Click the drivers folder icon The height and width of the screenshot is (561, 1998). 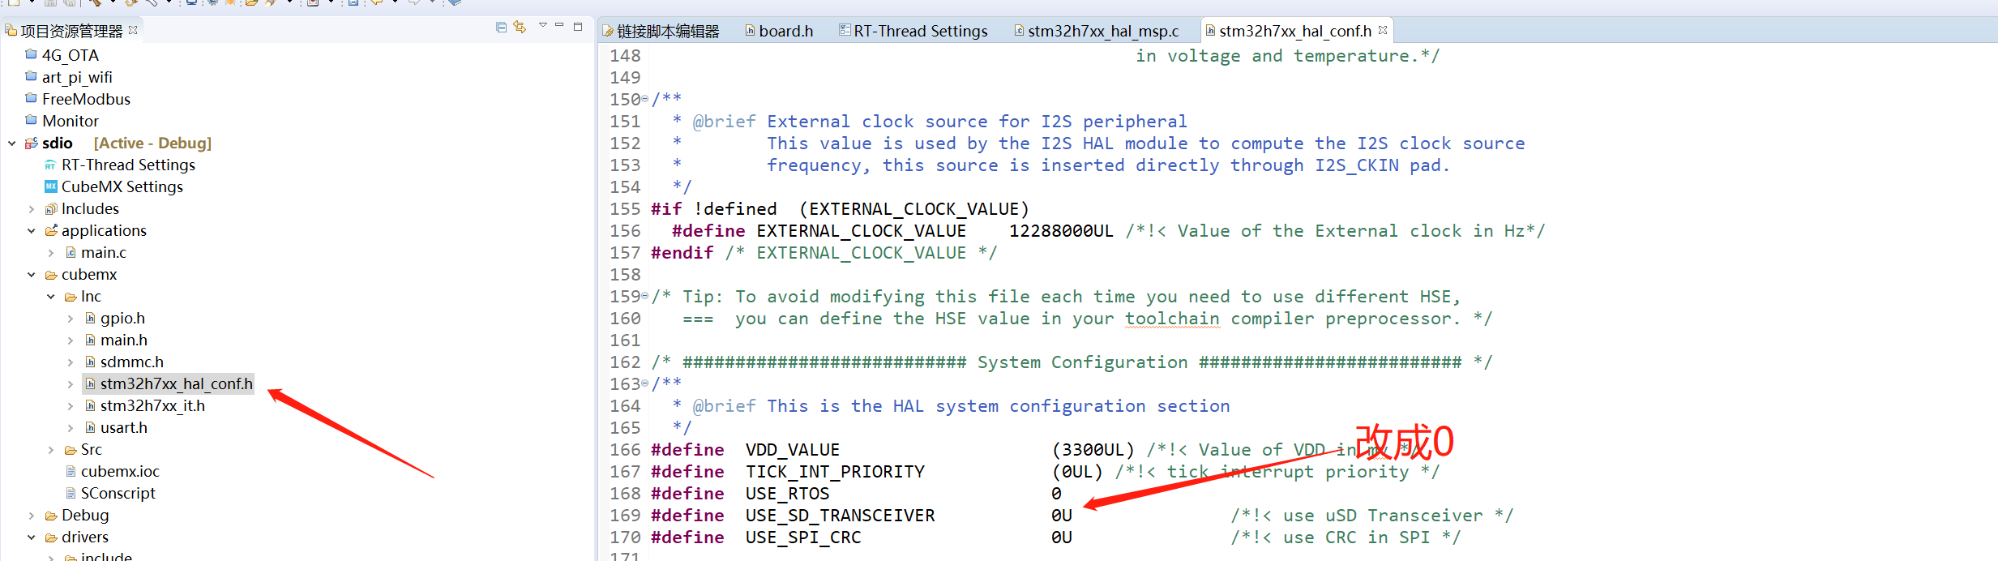pos(50,537)
